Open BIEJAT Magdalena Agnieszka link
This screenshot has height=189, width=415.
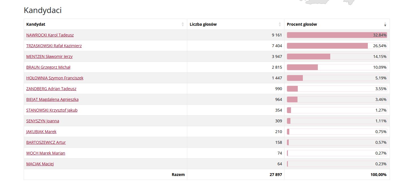(52, 99)
